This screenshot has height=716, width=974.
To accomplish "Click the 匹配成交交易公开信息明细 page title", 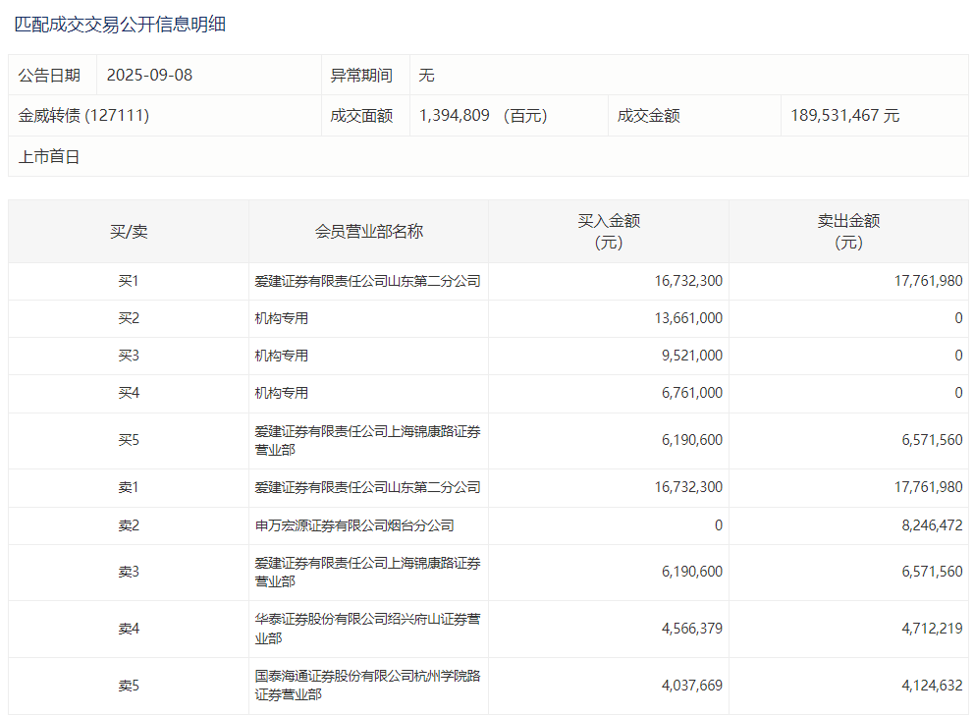I will (x=120, y=25).
